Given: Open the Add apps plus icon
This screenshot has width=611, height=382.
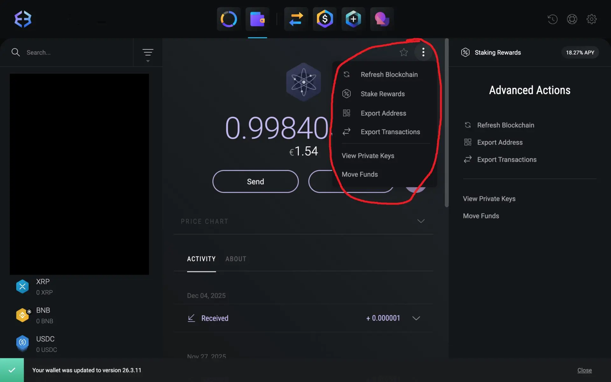Looking at the screenshot, I should pos(353,19).
